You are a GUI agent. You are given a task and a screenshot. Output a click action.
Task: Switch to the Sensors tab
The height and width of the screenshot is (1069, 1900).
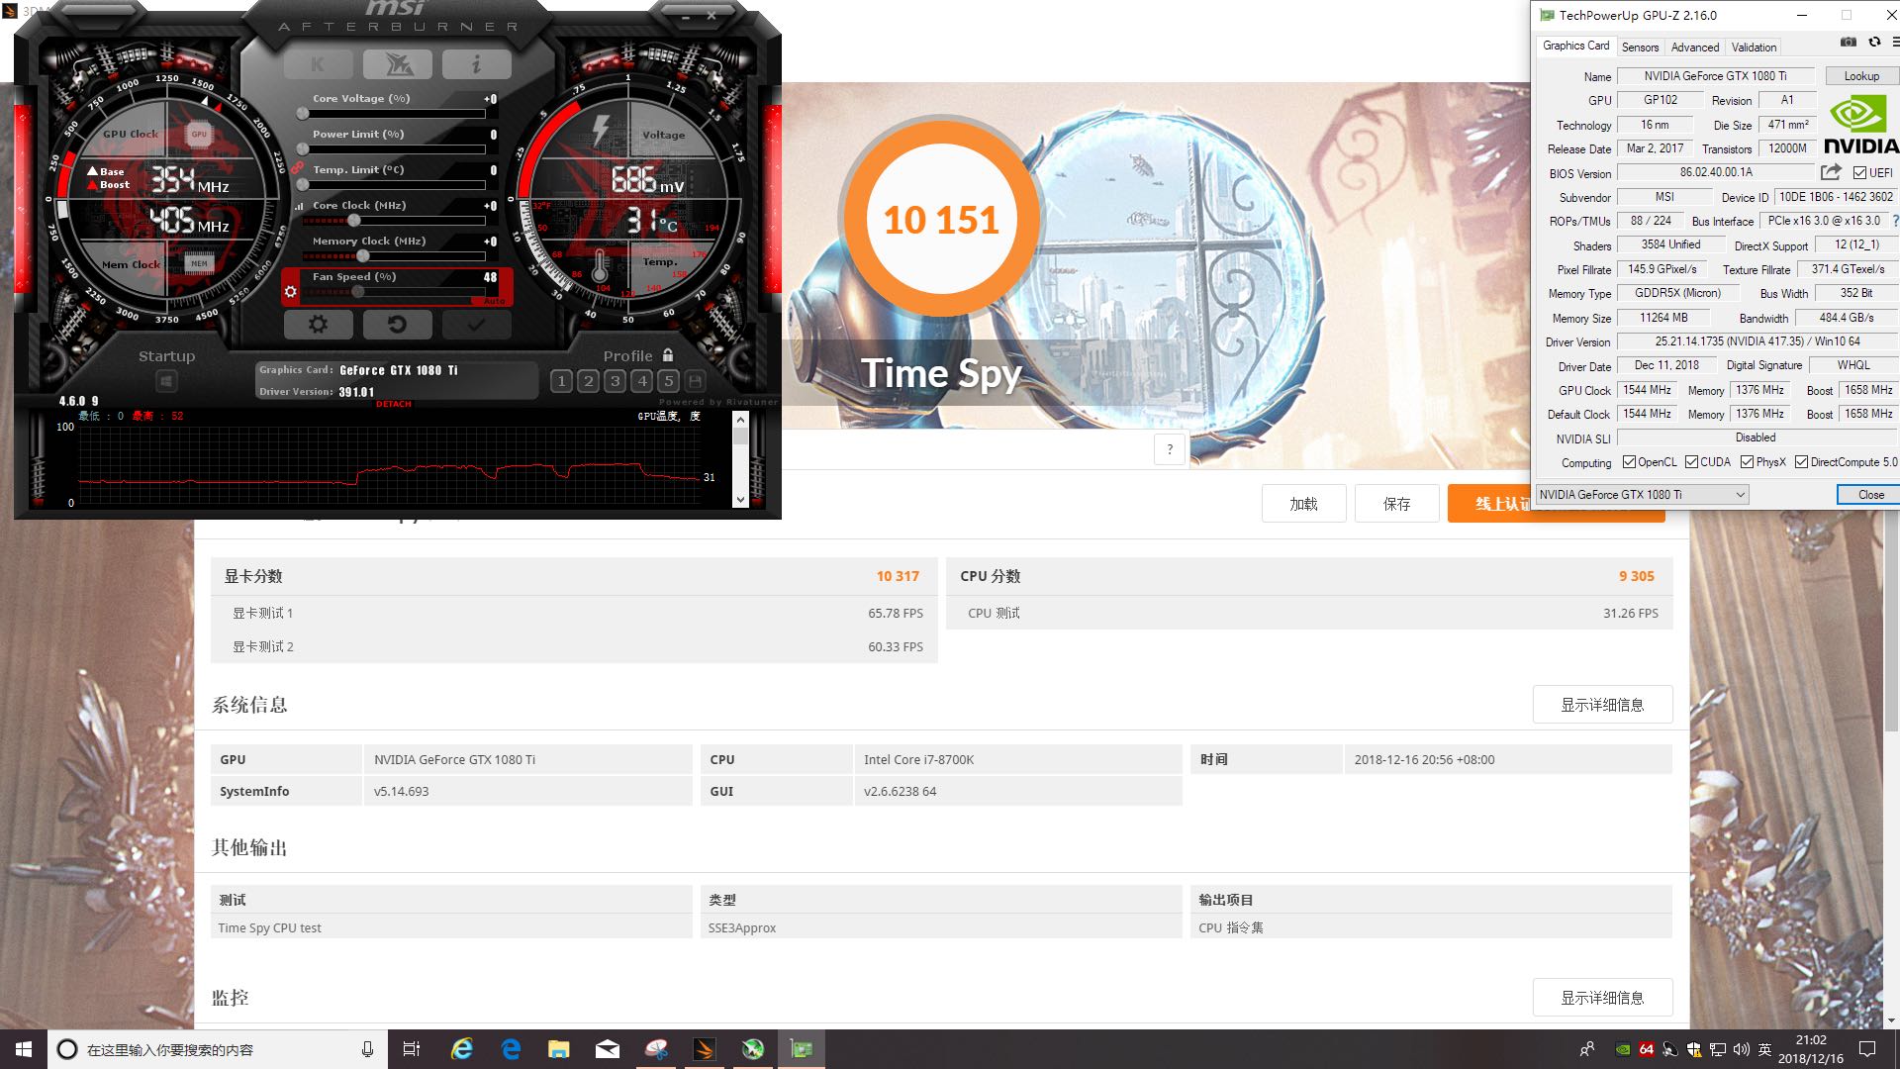click(1640, 48)
